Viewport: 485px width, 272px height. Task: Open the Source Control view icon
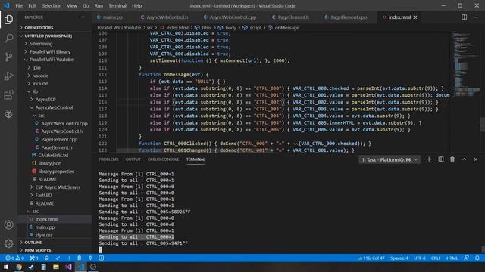click(x=8, y=57)
